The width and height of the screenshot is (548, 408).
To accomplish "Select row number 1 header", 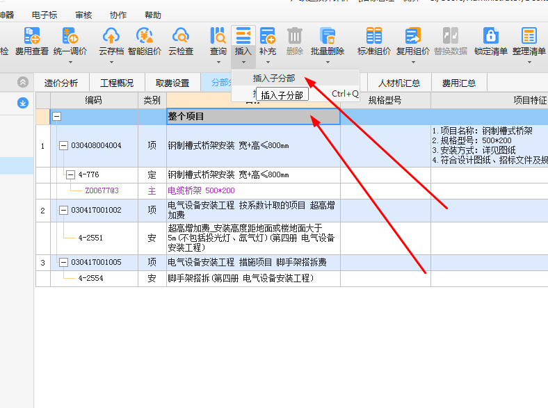I will point(43,146).
